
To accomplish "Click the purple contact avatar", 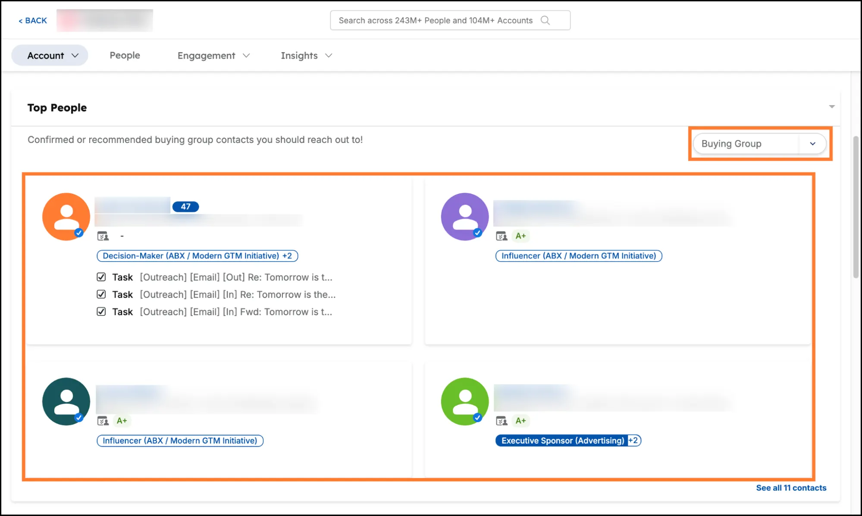I will (x=464, y=217).
